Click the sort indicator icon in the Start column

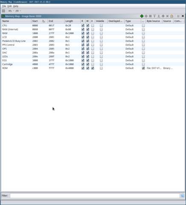pos(44,21)
